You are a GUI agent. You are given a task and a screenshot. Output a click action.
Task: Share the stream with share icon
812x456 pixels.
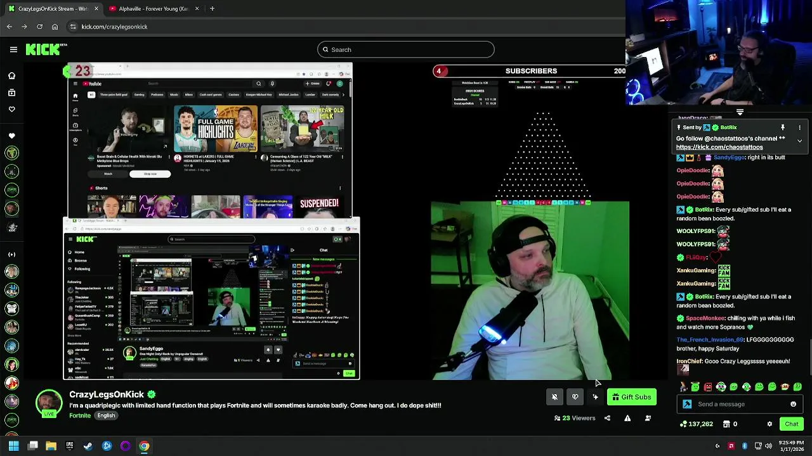pos(607,418)
